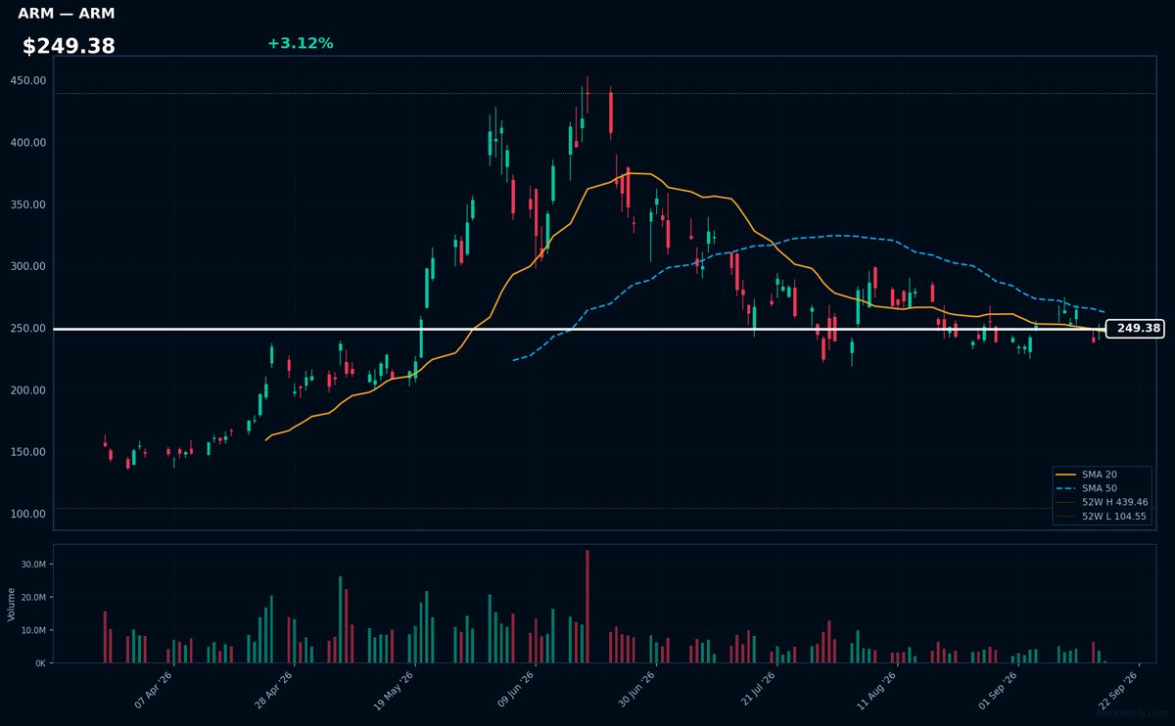Viewport: 1175px width, 726px height.
Task: Click the 300.00 price axis label
Action: [x=28, y=266]
